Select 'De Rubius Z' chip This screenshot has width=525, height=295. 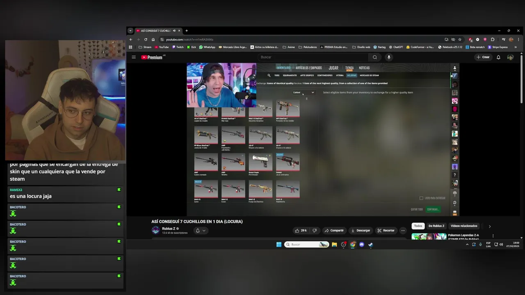click(436, 226)
